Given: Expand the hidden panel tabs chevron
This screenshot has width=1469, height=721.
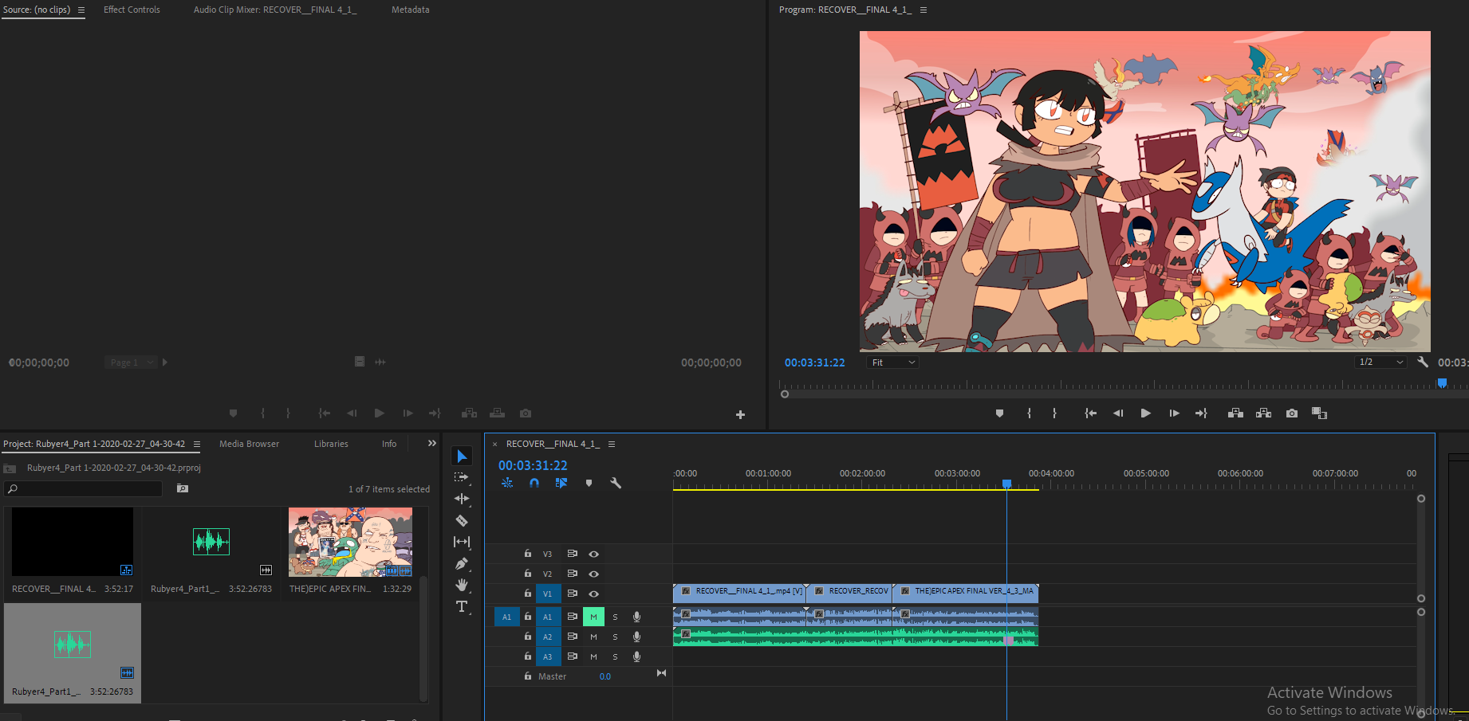Looking at the screenshot, I should 432,444.
